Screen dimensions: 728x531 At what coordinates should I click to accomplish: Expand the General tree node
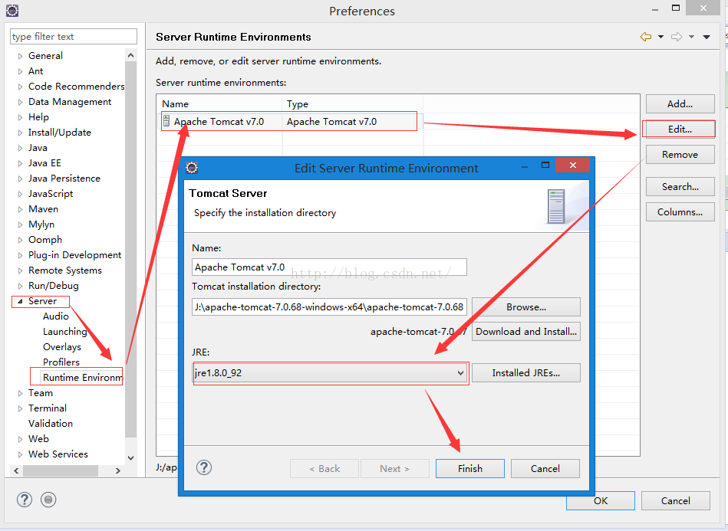tap(20, 56)
